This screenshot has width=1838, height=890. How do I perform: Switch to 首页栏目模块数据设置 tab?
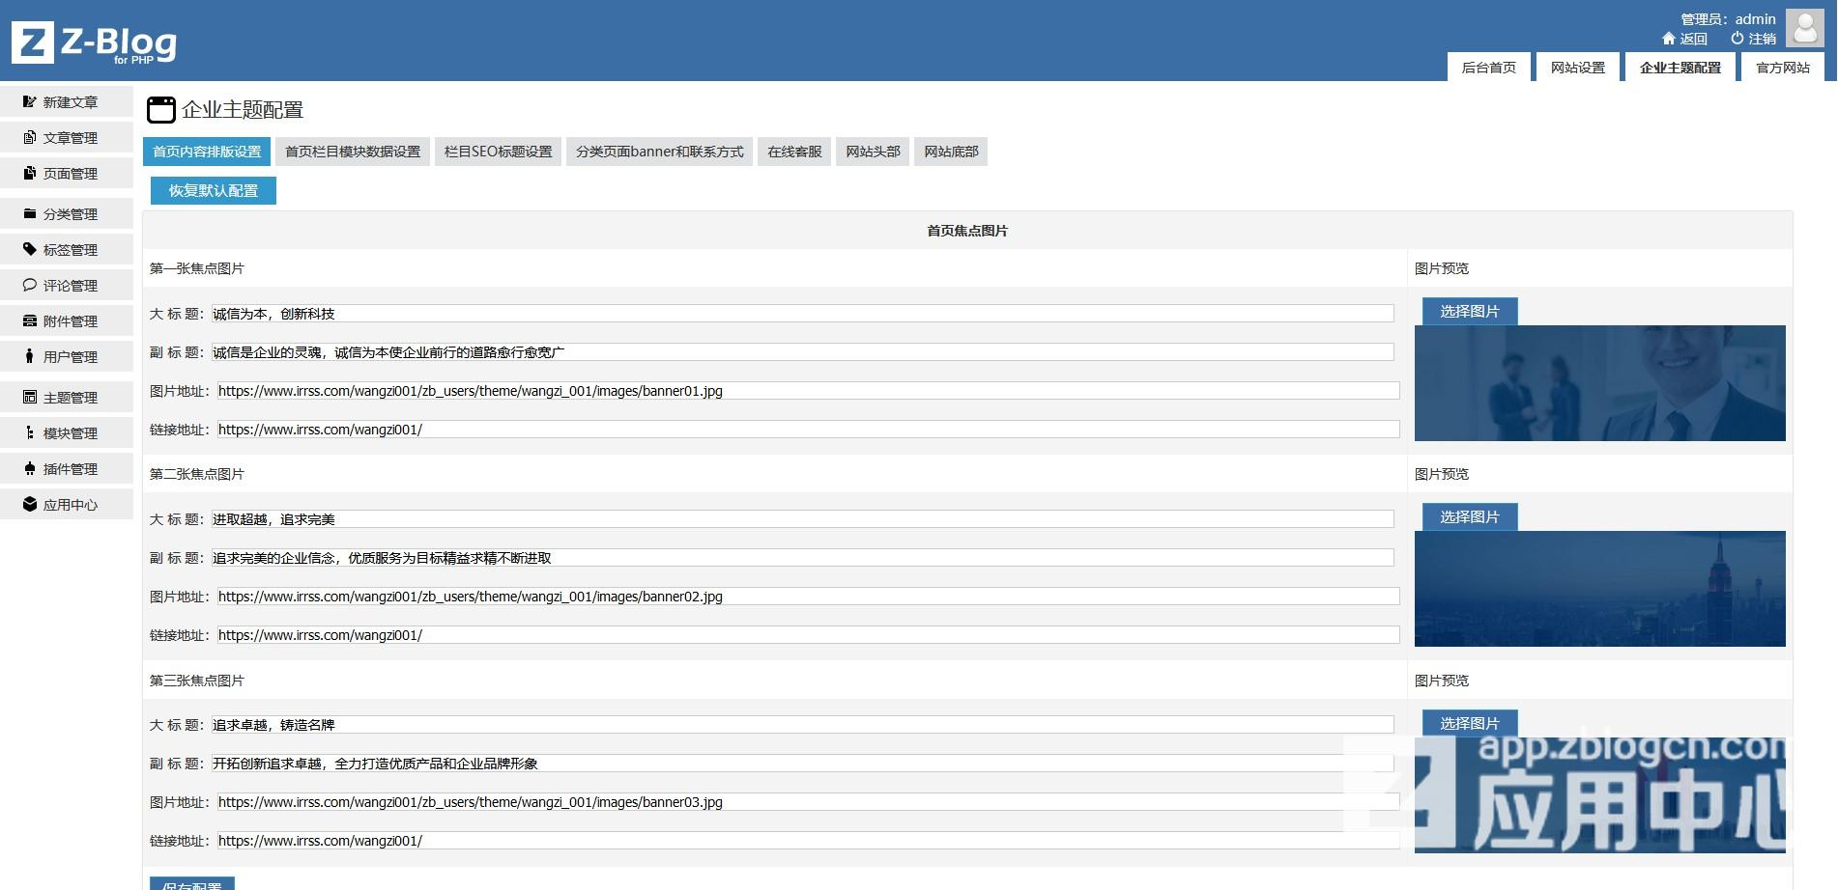(353, 152)
